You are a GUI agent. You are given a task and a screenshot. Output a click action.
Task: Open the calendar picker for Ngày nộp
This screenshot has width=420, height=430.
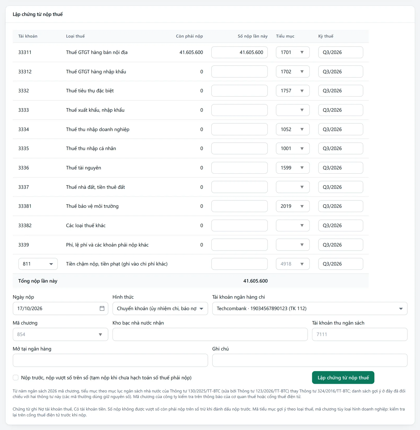[x=102, y=309]
